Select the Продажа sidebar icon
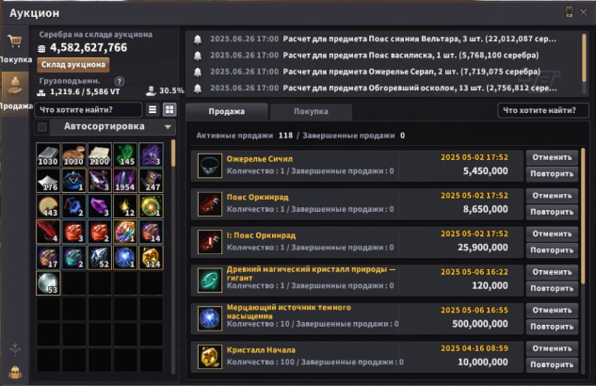The width and height of the screenshot is (596, 386). [x=15, y=86]
